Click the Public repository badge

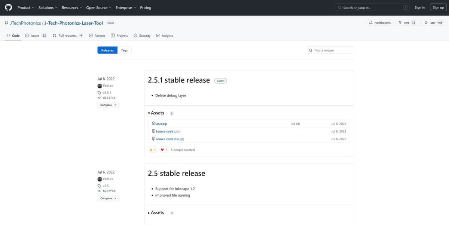tap(110, 23)
